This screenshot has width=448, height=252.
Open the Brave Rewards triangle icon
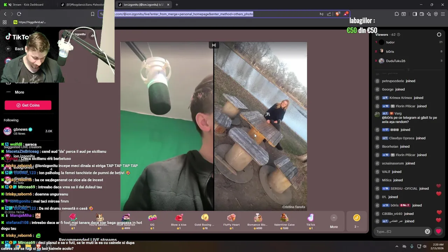tap(346, 14)
